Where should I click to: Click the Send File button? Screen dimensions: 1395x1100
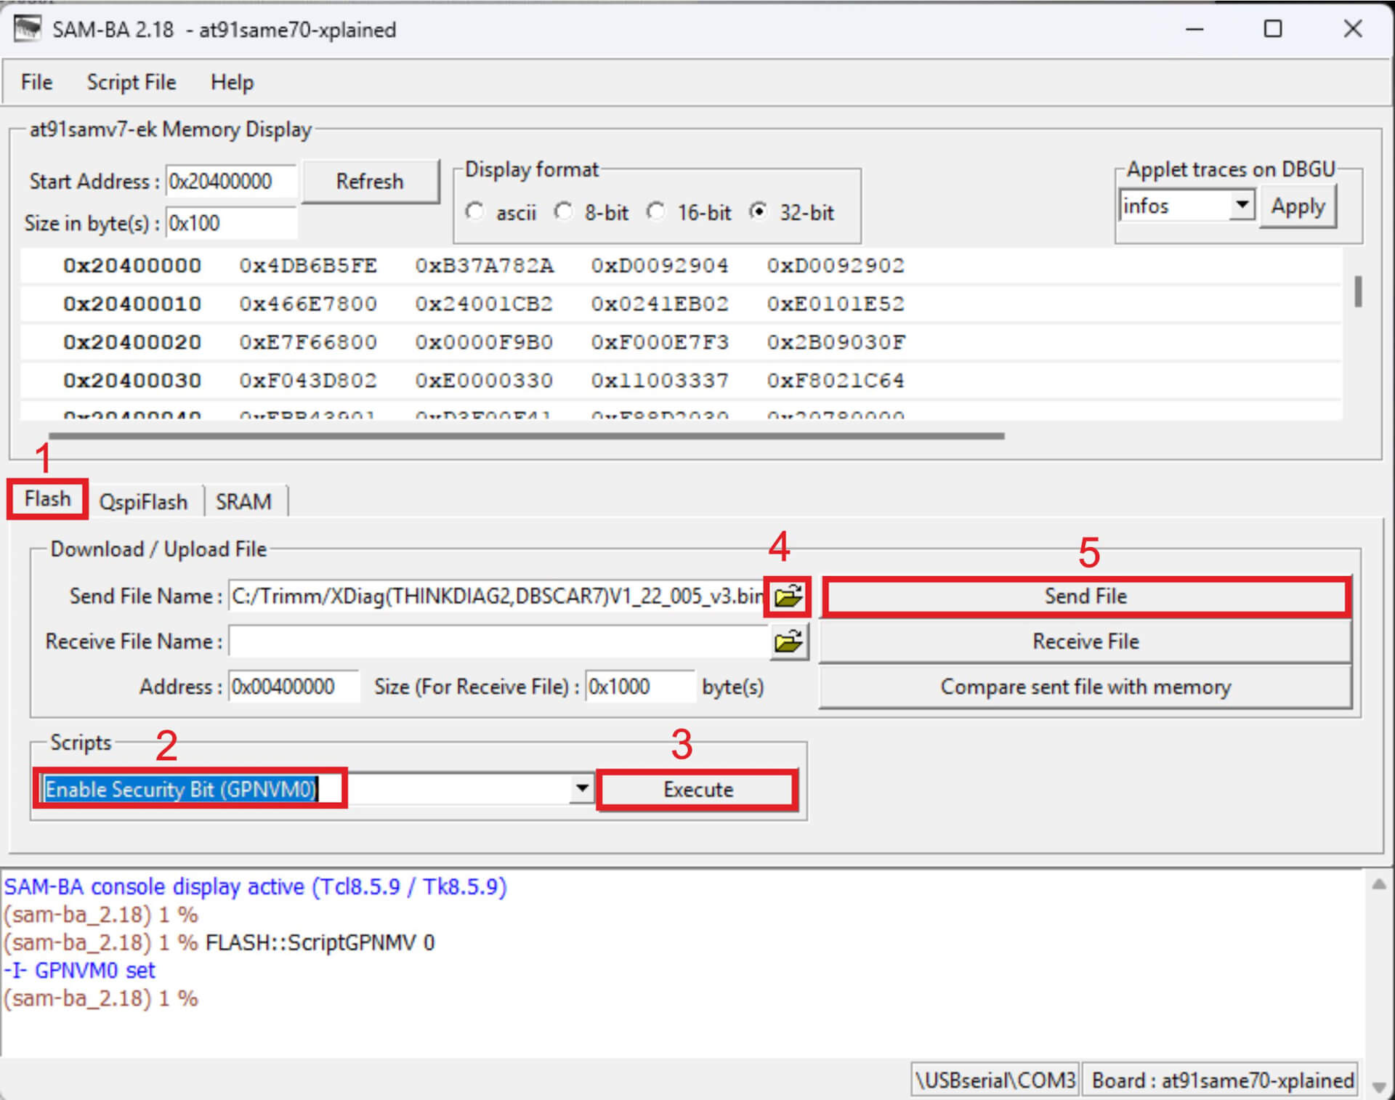pyautogui.click(x=1085, y=596)
